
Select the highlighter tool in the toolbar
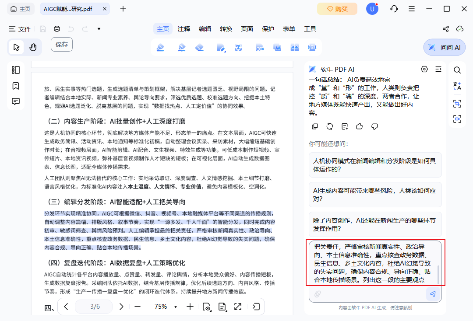pos(160,48)
